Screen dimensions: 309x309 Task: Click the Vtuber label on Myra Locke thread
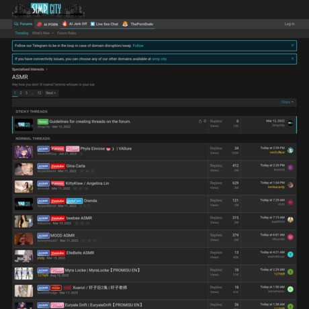coord(57,271)
